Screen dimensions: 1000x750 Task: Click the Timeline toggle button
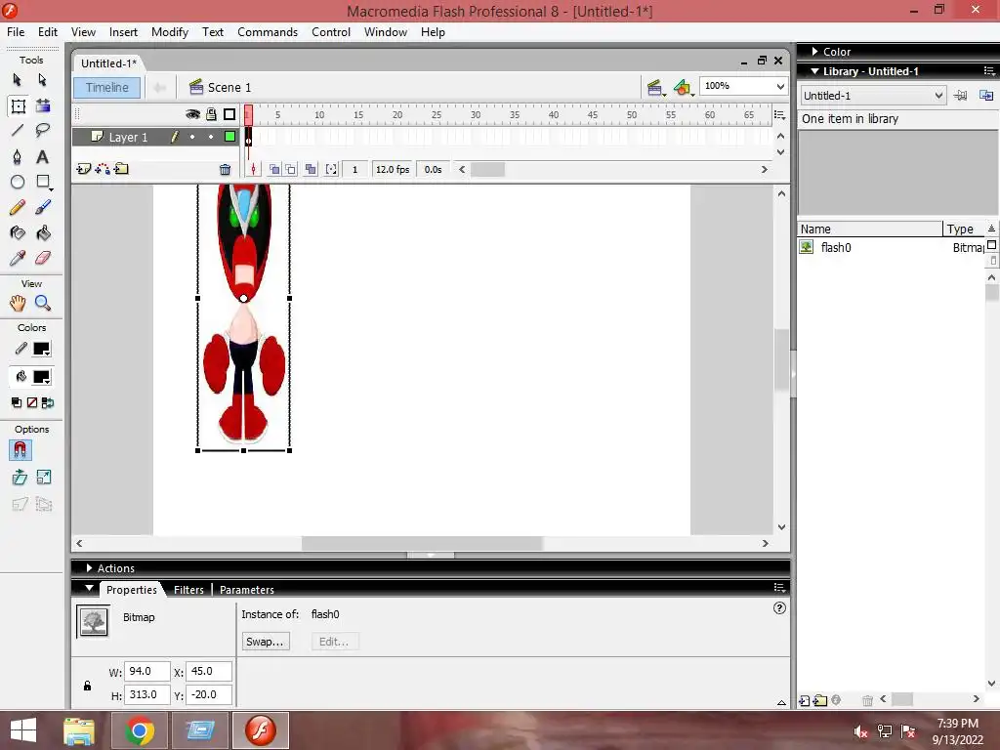(x=107, y=87)
